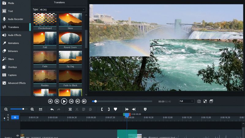Image resolution: width=245 pixels, height=138 pixels.
Task: Paste clip icon in timeline toolbar
Action: tap(90, 109)
